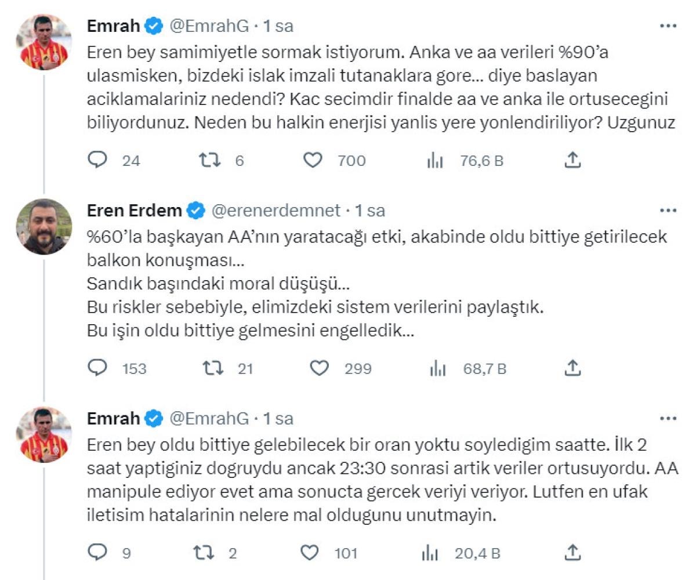
Task: Reply to Eren Erdem's tweet with 153 replies
Action: pos(98,368)
